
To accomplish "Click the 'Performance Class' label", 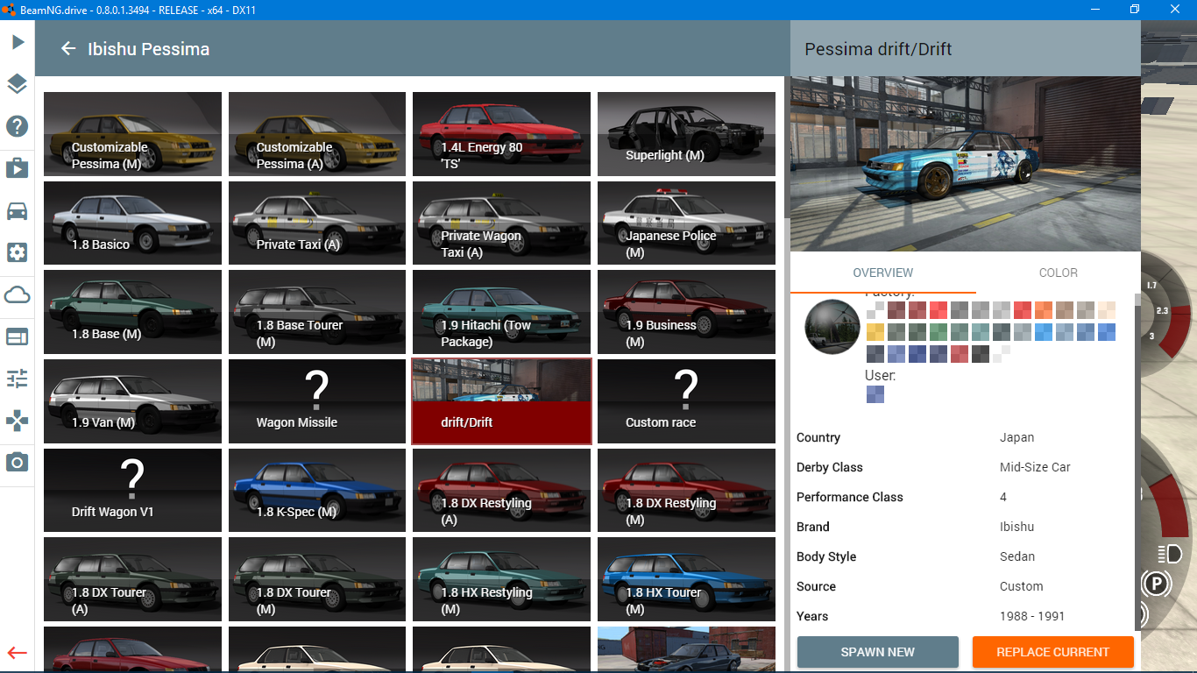I will point(850,497).
